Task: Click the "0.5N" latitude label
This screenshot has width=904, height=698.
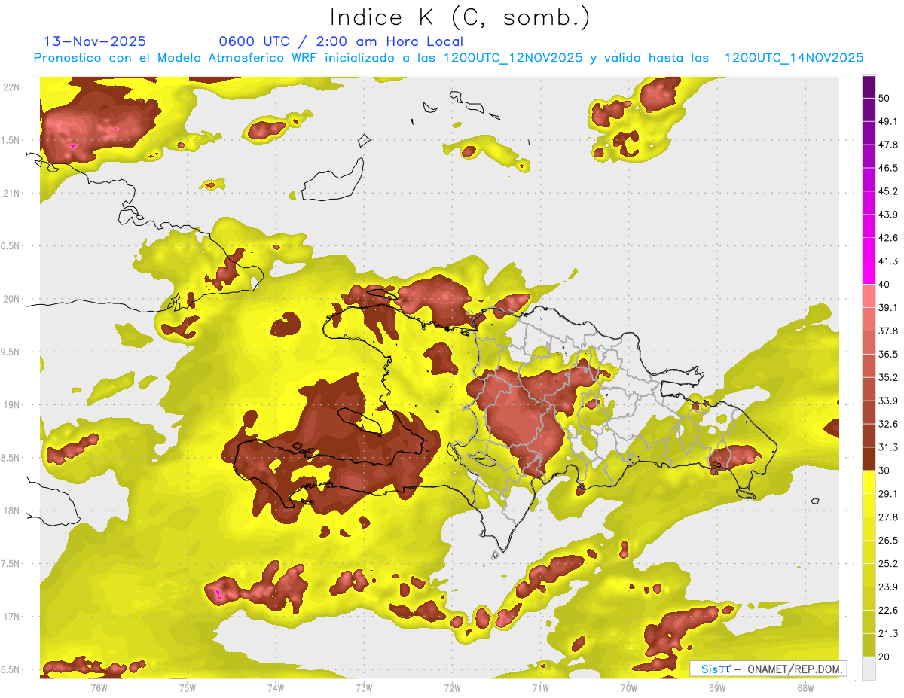Action: [10, 246]
